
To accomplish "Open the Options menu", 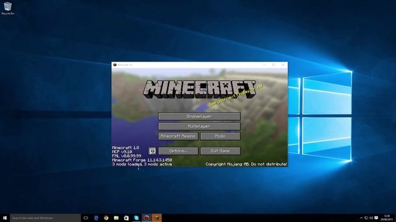I will [178, 151].
